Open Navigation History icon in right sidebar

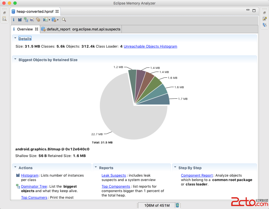pos(265,25)
